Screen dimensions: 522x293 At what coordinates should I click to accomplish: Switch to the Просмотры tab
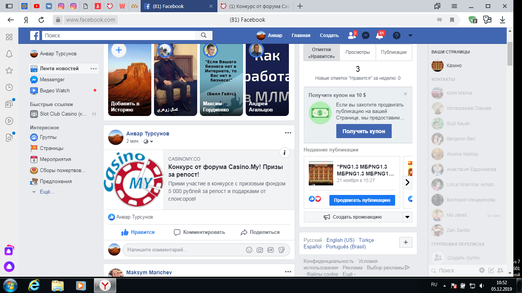(358, 53)
